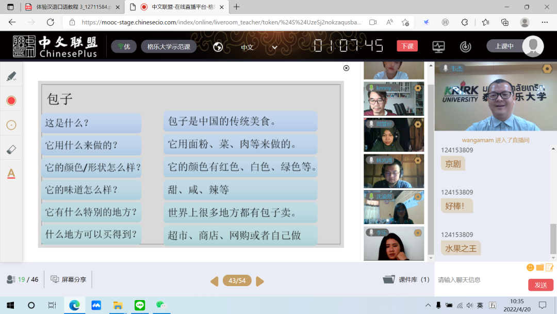Toggle the 上课中 class status switch
This screenshot has height=314, width=557.
515,46
